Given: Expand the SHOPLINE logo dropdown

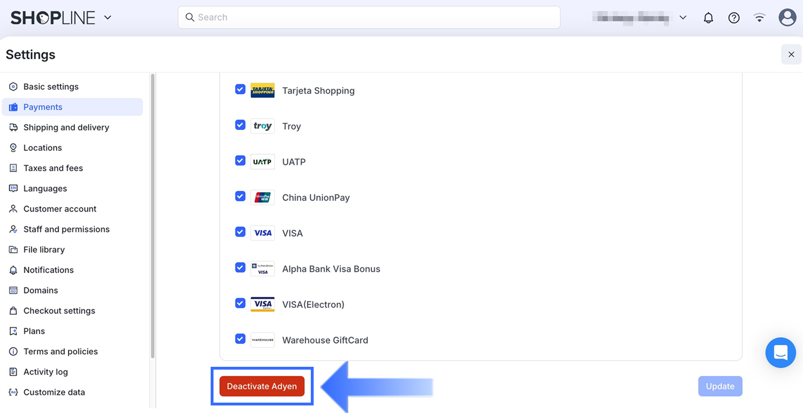Looking at the screenshot, I should pyautogui.click(x=108, y=17).
